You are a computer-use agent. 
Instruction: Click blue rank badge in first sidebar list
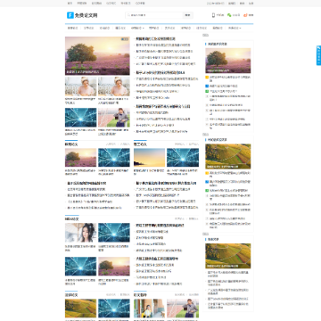[207, 86]
